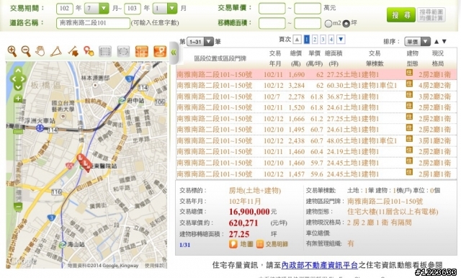Image resolution: width=461 pixels, height=278 pixels.
Task: Select the row with total price 1,457
Action: (x=316, y=174)
